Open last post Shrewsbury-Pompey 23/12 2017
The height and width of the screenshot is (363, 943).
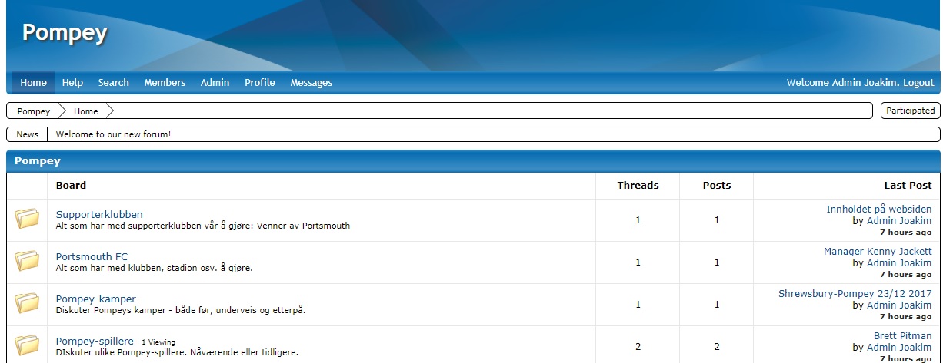(855, 293)
